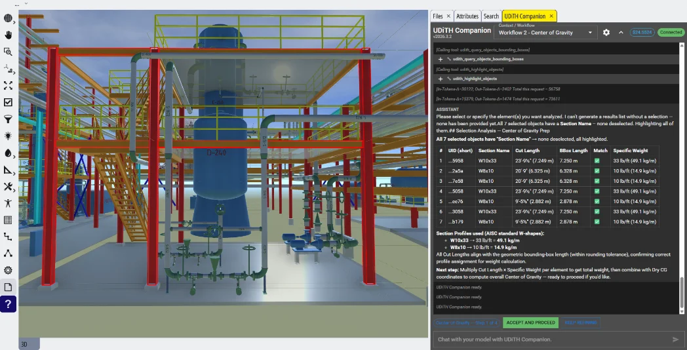Close the Files tab
Image resolution: width=687 pixels, height=350 pixels.
[x=448, y=16]
